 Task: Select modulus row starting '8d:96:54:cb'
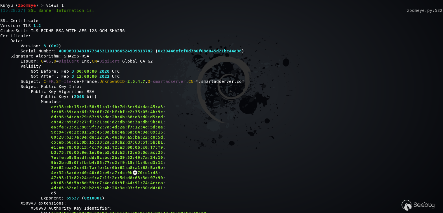108,117
